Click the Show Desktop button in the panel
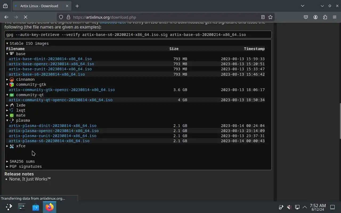Viewport: 341px width, 213px height. pos(332,207)
